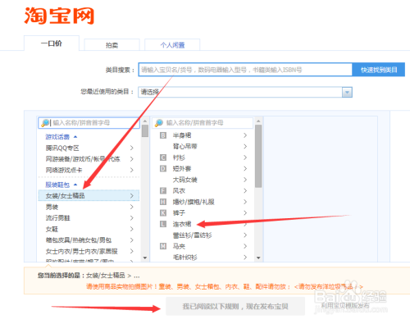Focus the second column name filter box
The width and height of the screenshot is (410, 324).
tap(203, 123)
